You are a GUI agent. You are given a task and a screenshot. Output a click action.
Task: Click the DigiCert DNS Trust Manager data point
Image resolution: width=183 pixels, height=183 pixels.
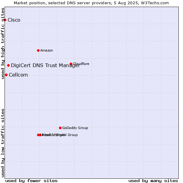pos(8,66)
